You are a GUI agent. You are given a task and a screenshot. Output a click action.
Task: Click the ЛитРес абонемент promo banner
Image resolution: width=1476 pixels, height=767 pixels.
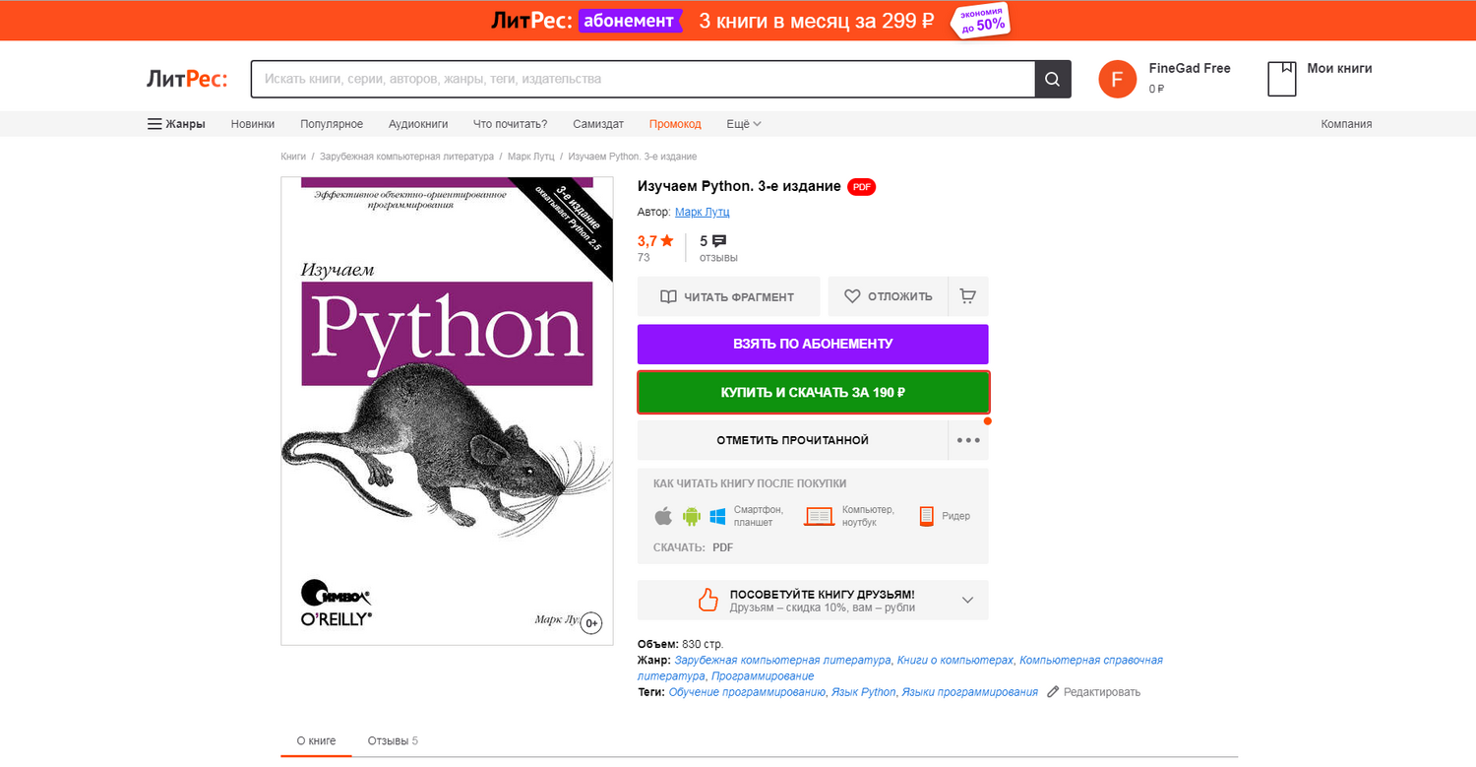(x=738, y=21)
